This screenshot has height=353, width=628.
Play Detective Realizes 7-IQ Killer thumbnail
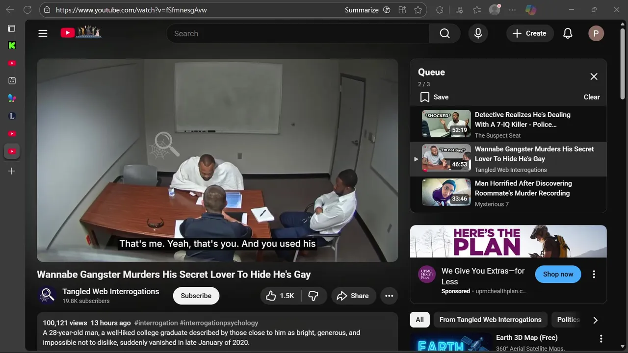coord(446,124)
